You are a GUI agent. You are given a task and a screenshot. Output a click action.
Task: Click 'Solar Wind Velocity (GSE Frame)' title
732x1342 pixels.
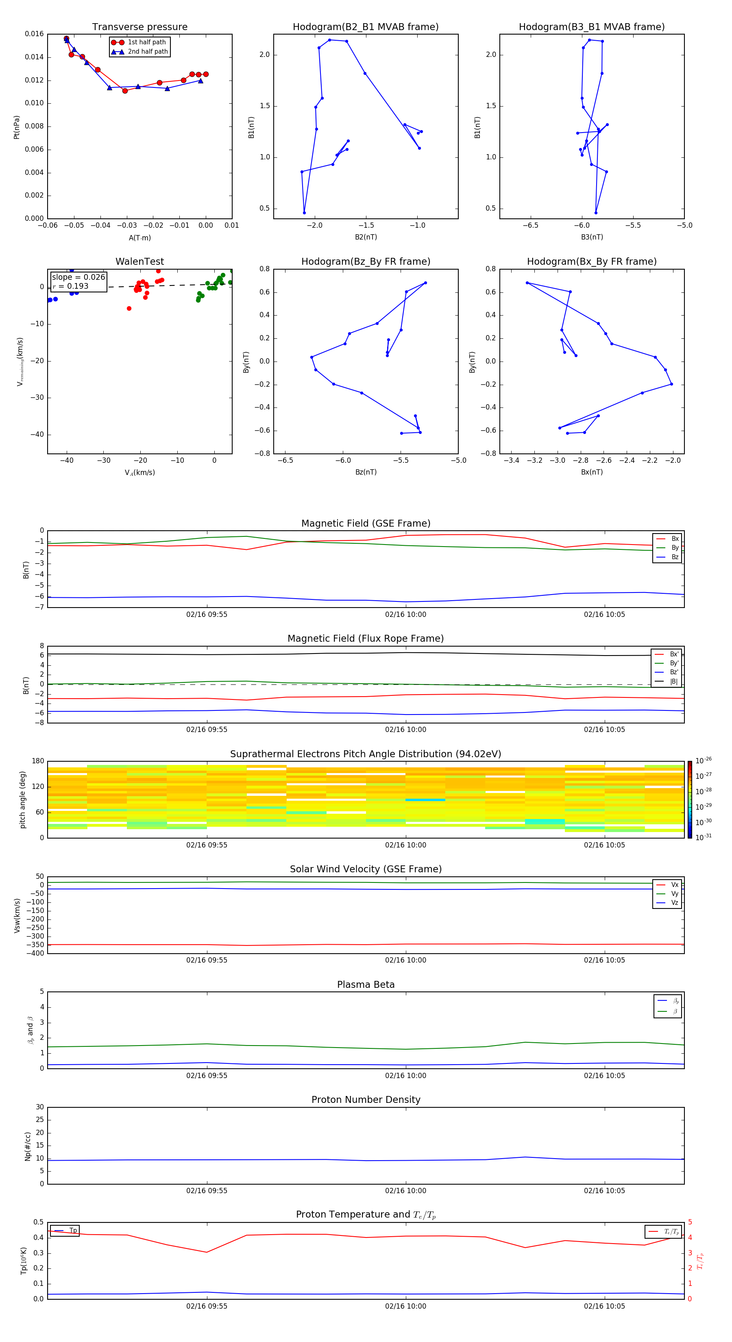click(x=366, y=869)
